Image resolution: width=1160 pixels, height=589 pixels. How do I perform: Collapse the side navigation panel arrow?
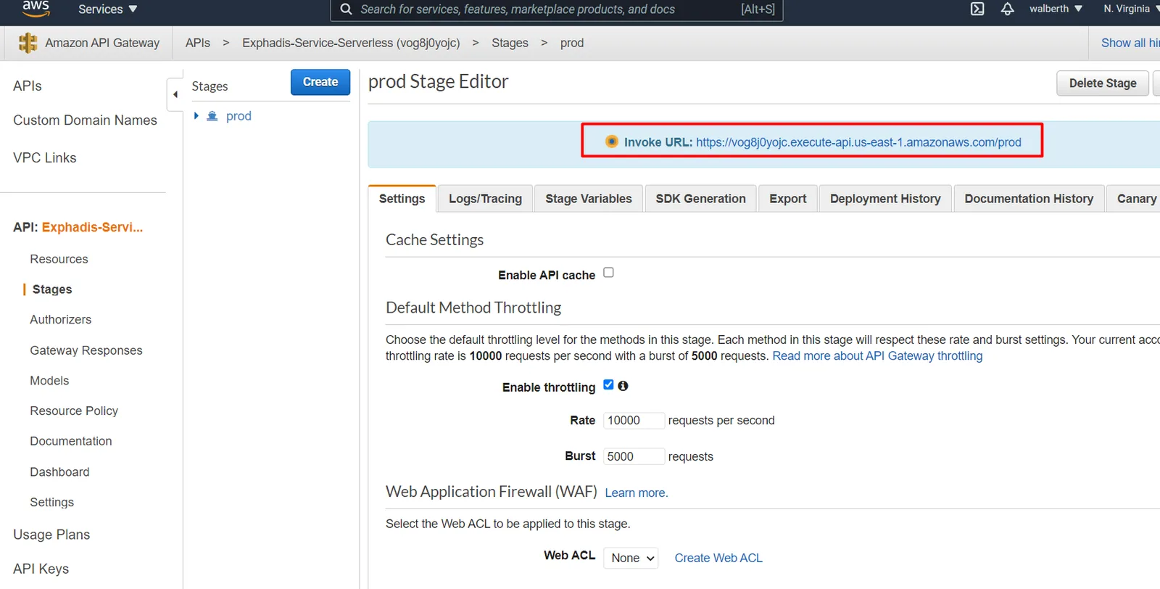pos(175,94)
